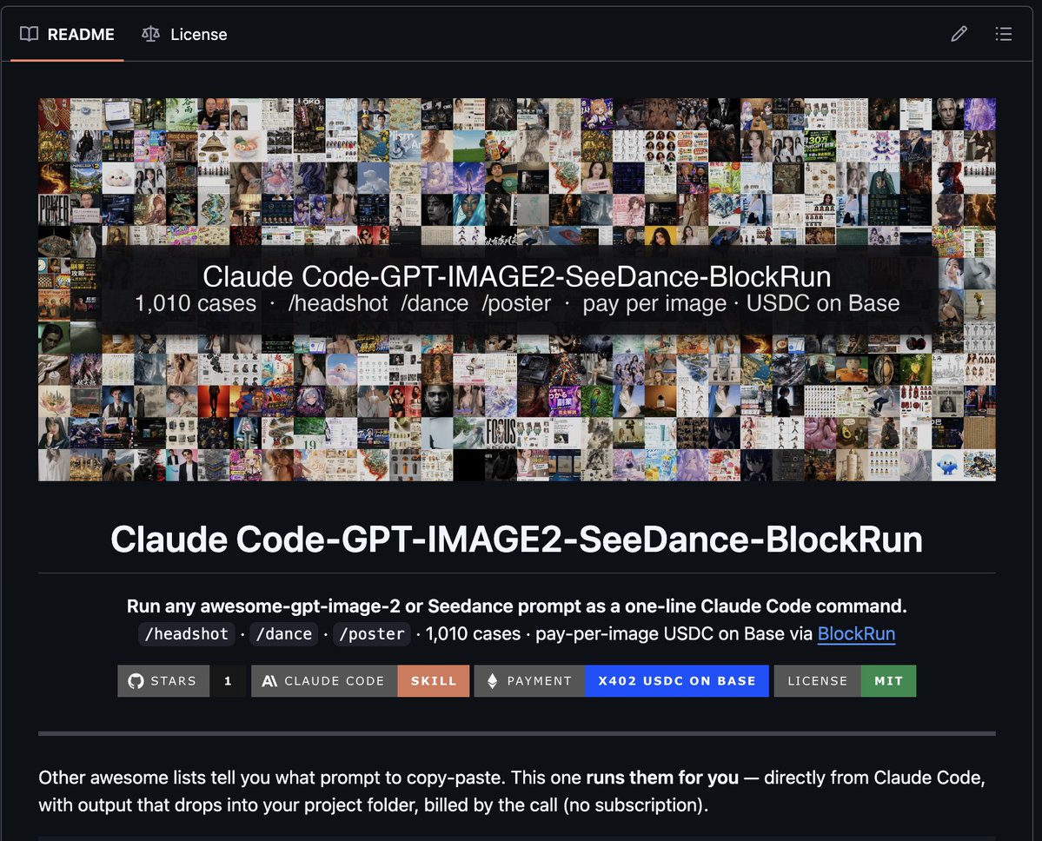Click the 'Run any awesome-gpt-image-2' bold line
This screenshot has height=841, width=1042.
517,606
